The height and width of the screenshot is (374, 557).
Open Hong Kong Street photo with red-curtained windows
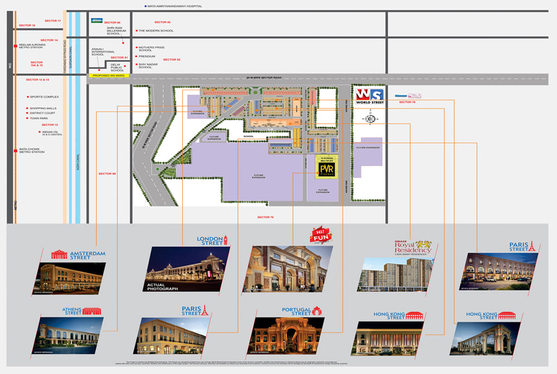click(x=388, y=338)
